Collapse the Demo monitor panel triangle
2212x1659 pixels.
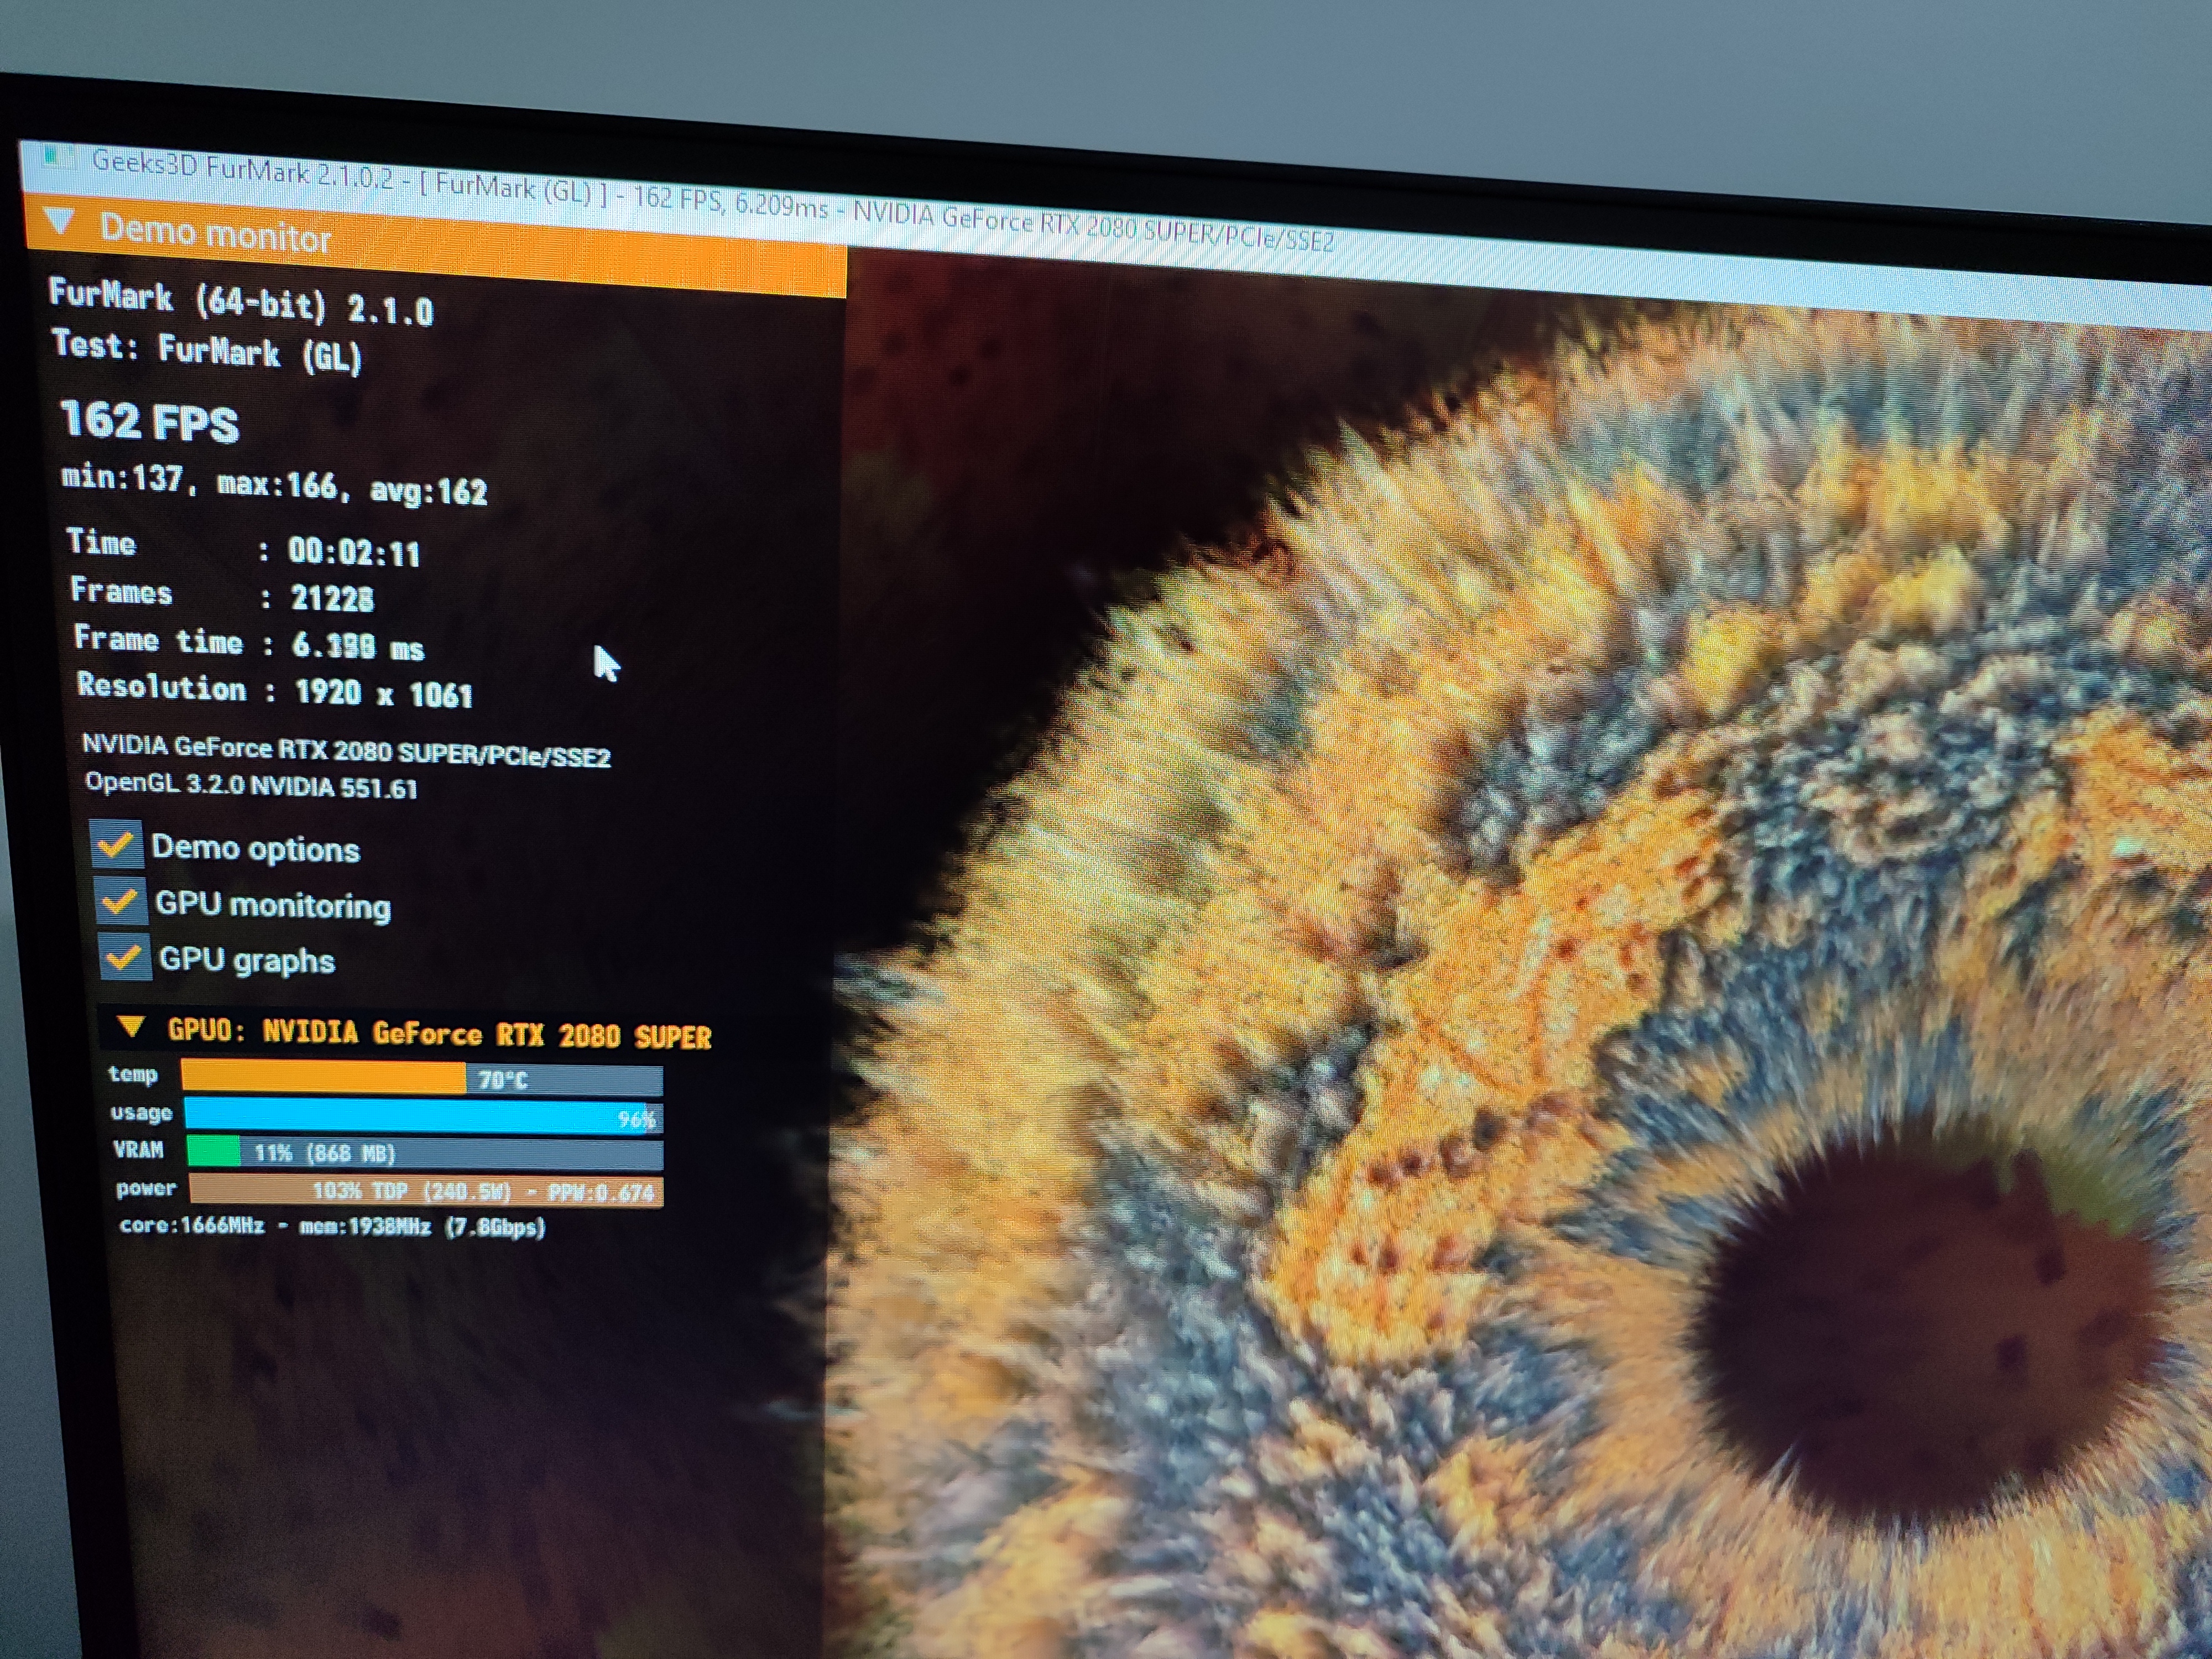click(61, 222)
